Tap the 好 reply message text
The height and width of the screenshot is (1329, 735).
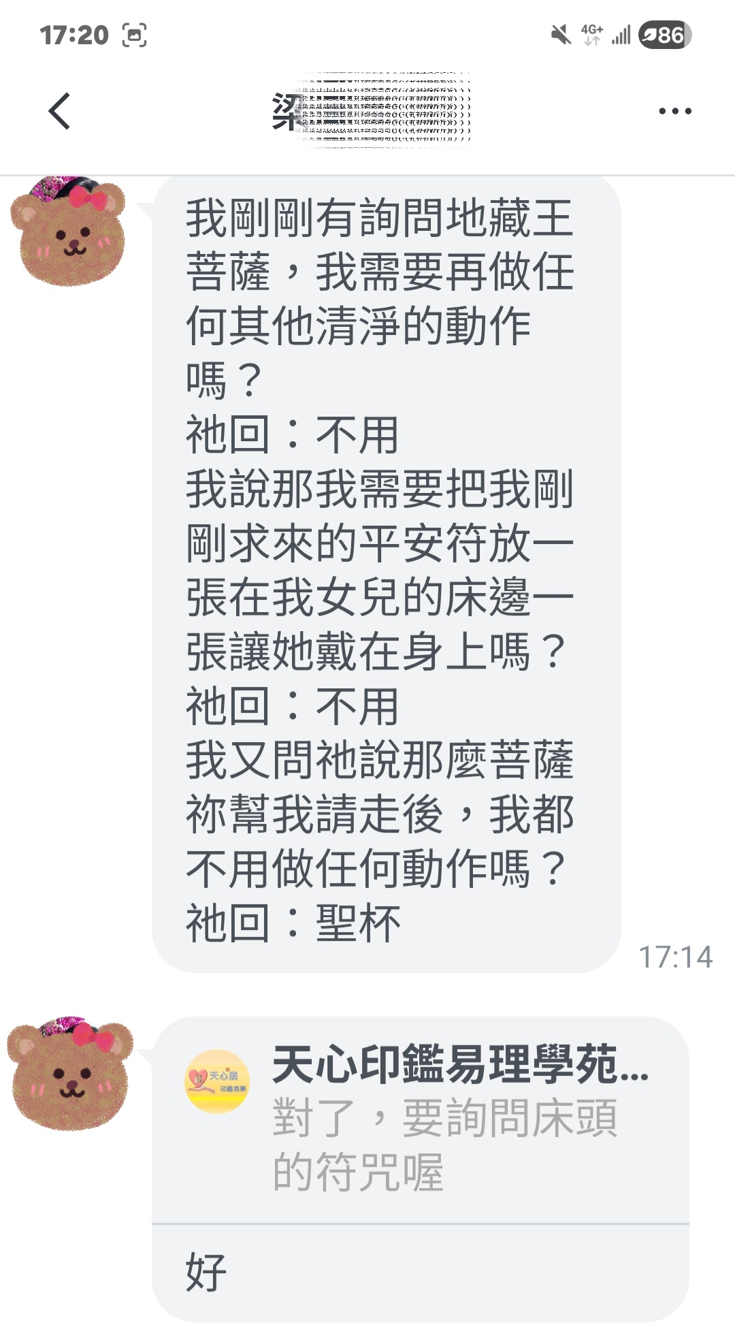(206, 1272)
